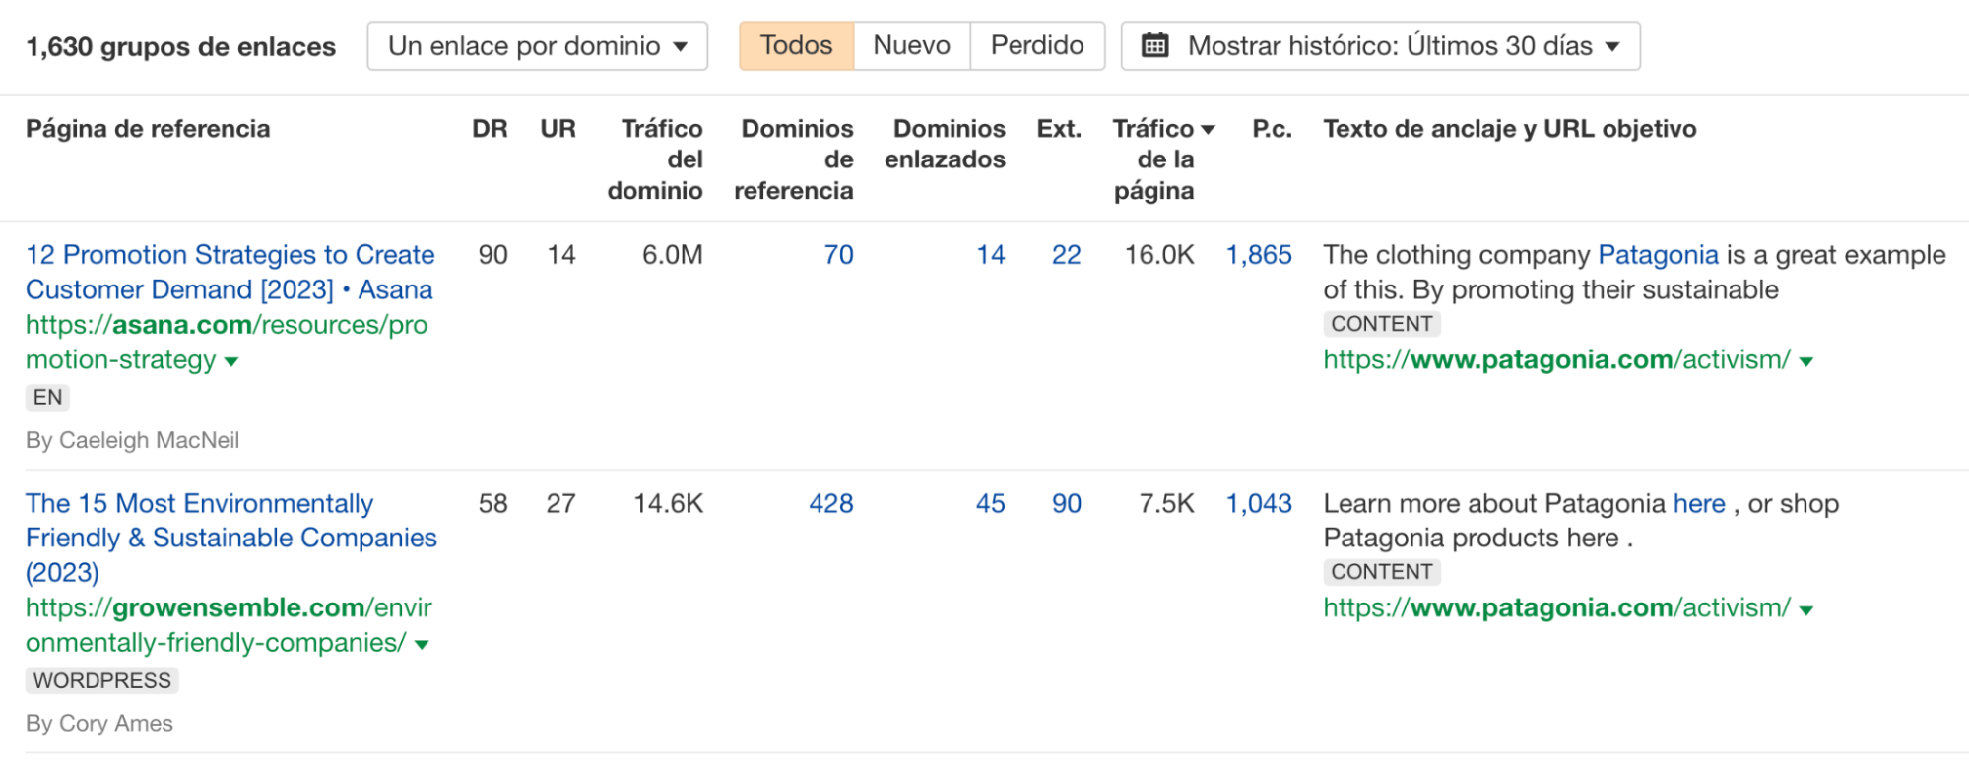Expand the asana.com URL options arrow

point(230,362)
